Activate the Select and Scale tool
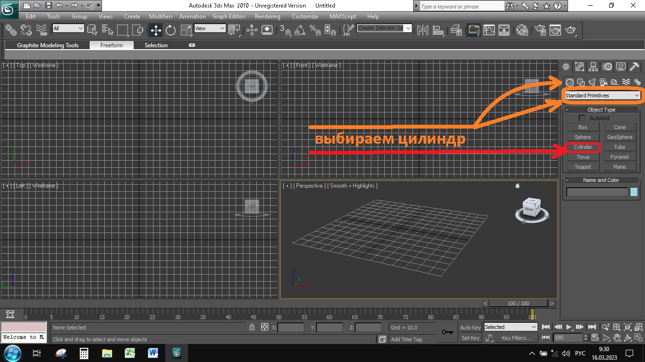Viewport: 645px width, 362px height. [187, 30]
